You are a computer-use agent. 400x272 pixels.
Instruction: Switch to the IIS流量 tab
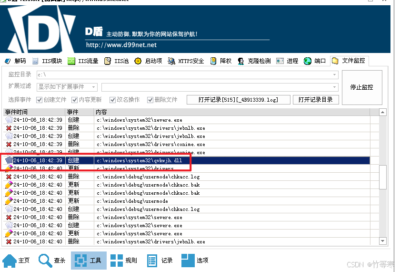point(83,61)
